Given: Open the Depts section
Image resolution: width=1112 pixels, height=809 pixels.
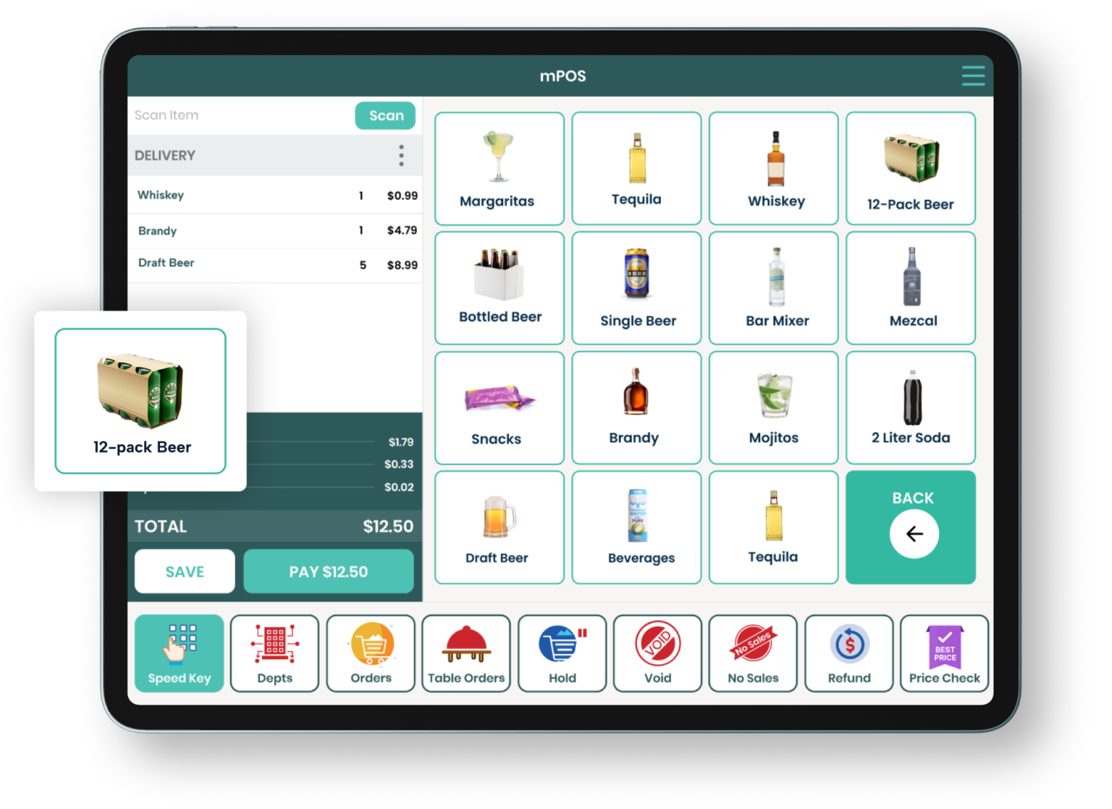Looking at the screenshot, I should [274, 653].
